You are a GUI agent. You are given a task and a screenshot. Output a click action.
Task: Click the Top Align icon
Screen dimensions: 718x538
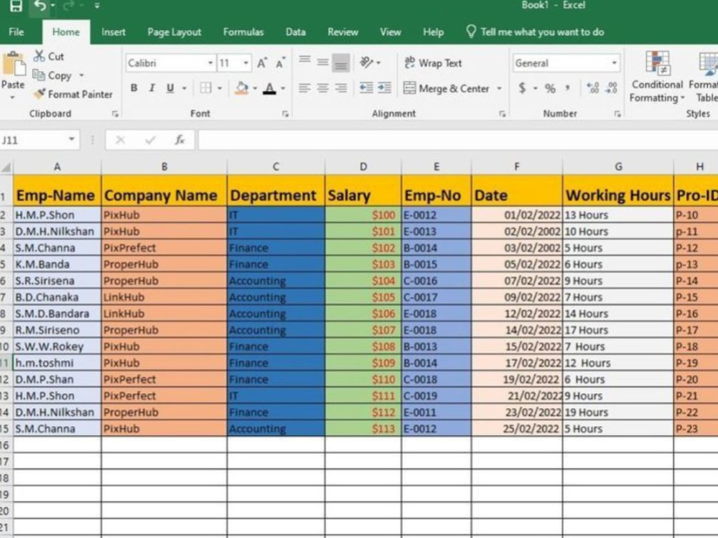pos(304,61)
